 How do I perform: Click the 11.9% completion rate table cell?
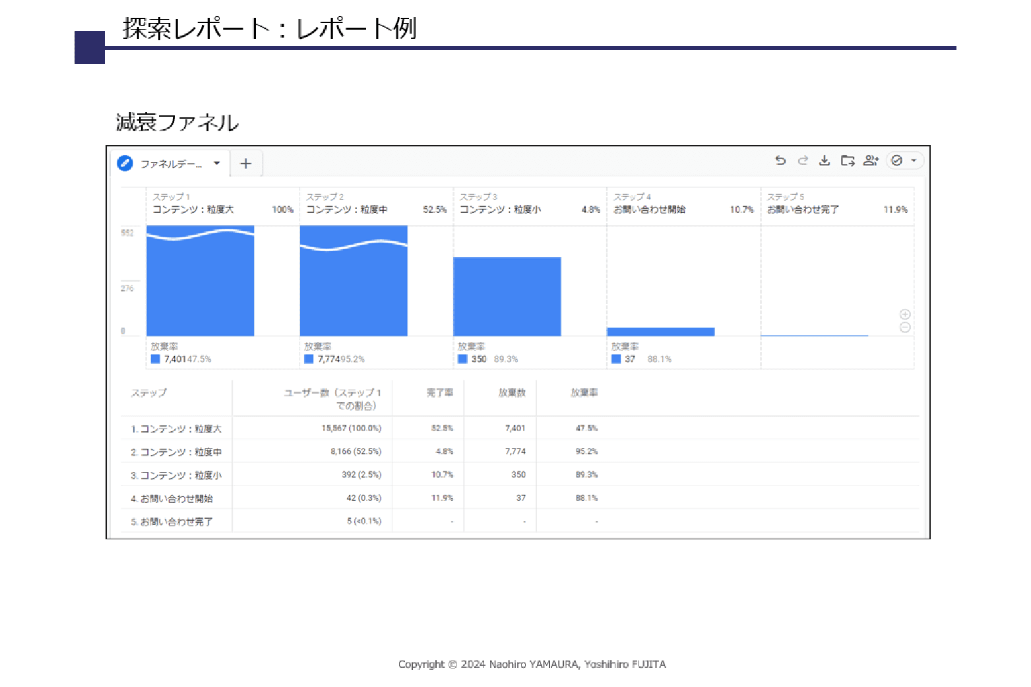[x=443, y=498]
